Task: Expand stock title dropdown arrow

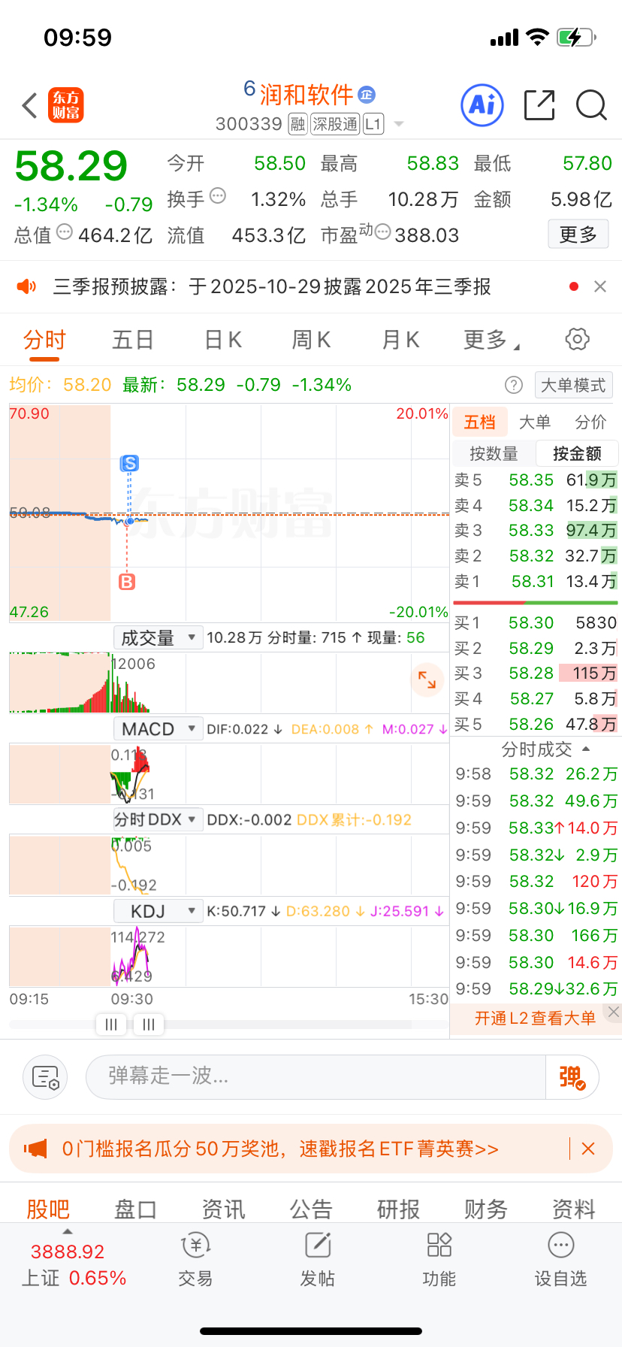Action: [399, 124]
